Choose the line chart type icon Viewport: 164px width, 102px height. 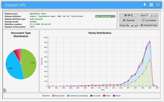pos(132,25)
